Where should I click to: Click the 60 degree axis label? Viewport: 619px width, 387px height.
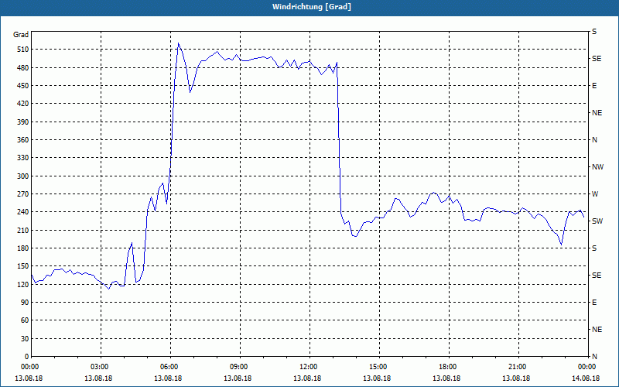(25, 320)
